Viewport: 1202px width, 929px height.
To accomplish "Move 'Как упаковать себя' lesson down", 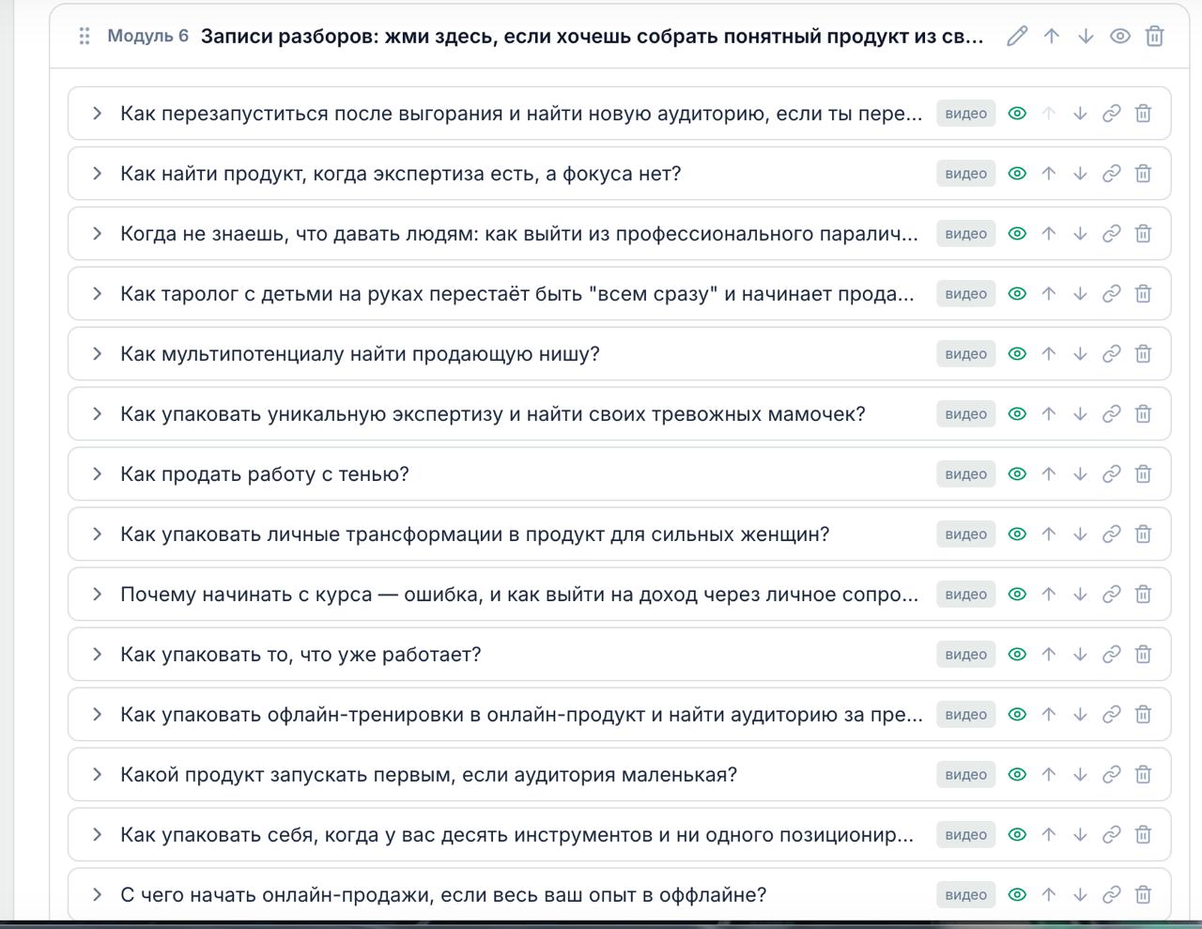I will pos(1080,835).
